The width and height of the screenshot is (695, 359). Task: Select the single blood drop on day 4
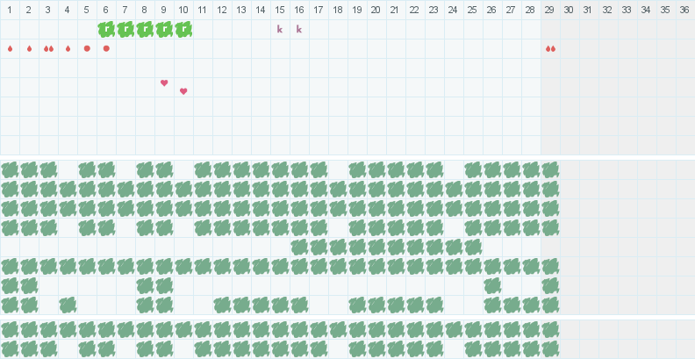pos(68,49)
